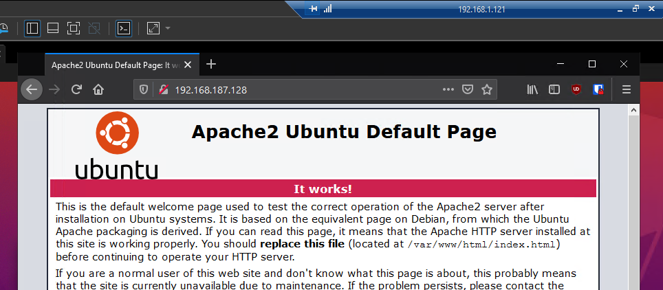Click the scrollbar up arrow on the page
Screen dimensions: 663x290
click(x=633, y=111)
